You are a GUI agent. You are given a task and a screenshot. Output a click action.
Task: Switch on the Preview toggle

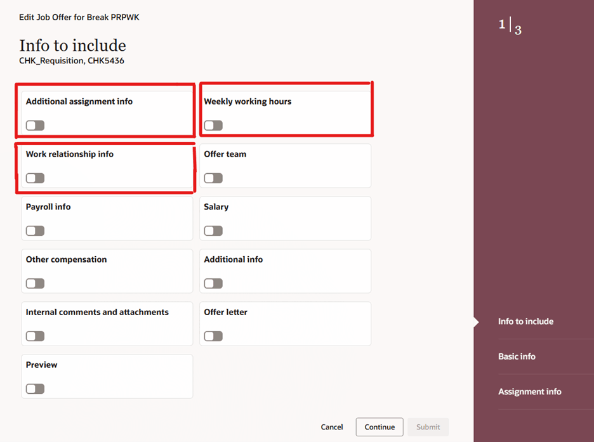click(36, 388)
